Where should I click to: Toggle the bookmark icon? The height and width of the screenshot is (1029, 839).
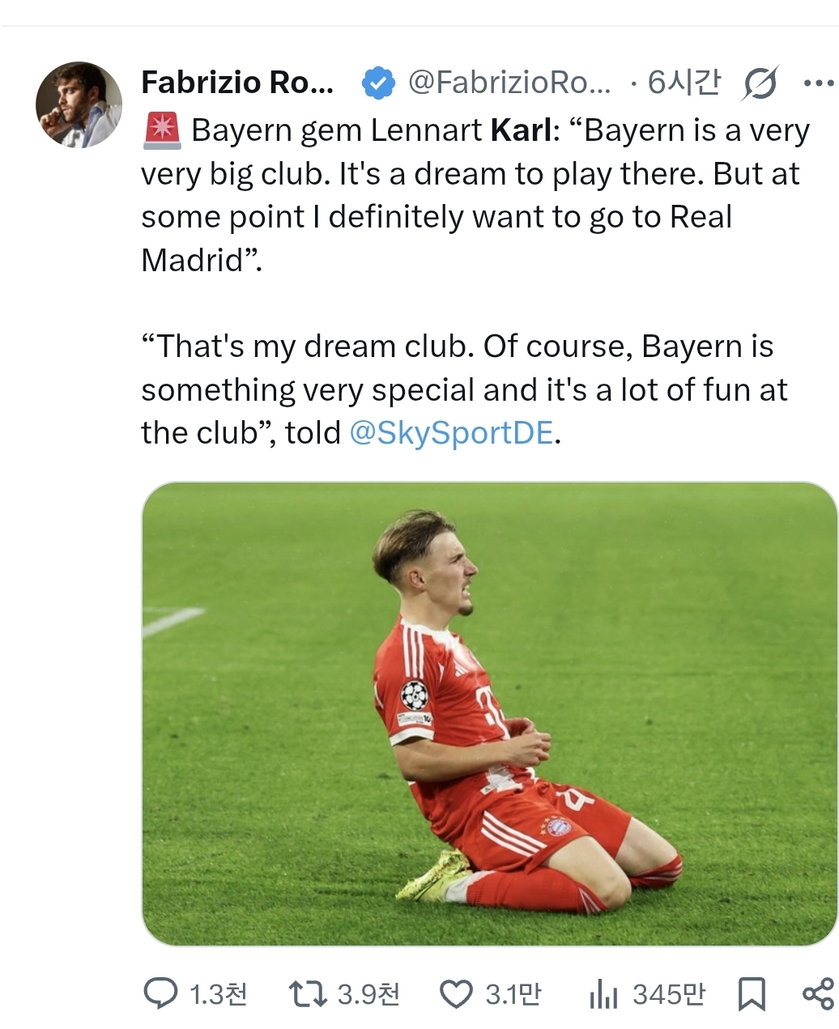[752, 993]
